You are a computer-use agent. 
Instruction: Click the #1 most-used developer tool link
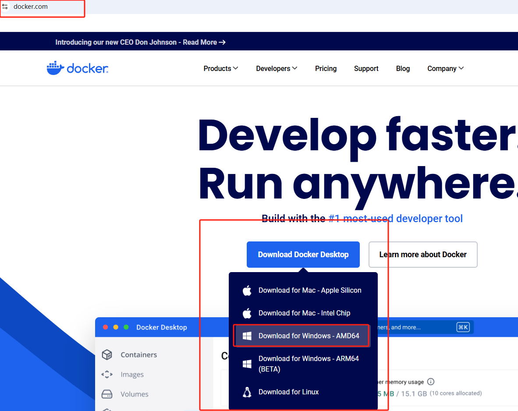pyautogui.click(x=395, y=218)
